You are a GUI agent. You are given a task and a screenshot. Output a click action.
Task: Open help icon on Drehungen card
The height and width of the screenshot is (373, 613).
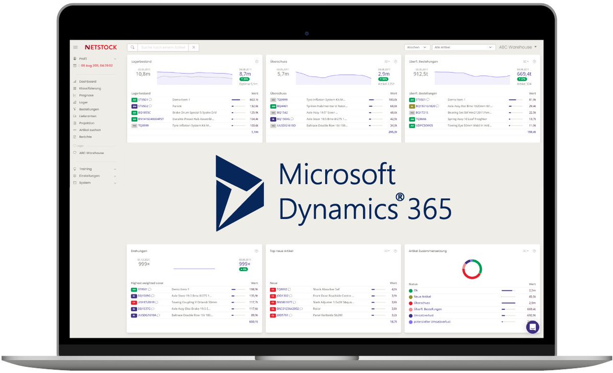click(x=256, y=251)
